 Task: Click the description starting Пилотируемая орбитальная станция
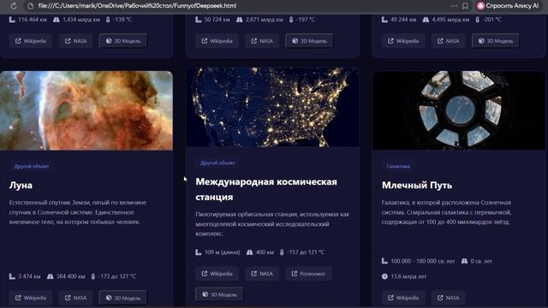(x=272, y=224)
